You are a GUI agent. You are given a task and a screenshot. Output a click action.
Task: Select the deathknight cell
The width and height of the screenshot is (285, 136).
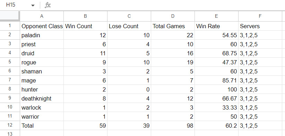pos(42,98)
